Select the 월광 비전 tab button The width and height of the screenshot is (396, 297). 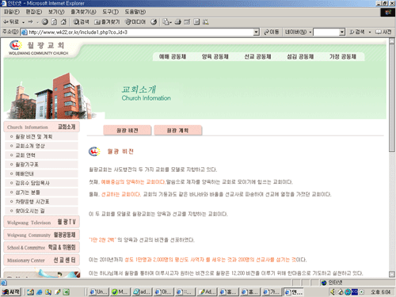pyautogui.click(x=128, y=131)
